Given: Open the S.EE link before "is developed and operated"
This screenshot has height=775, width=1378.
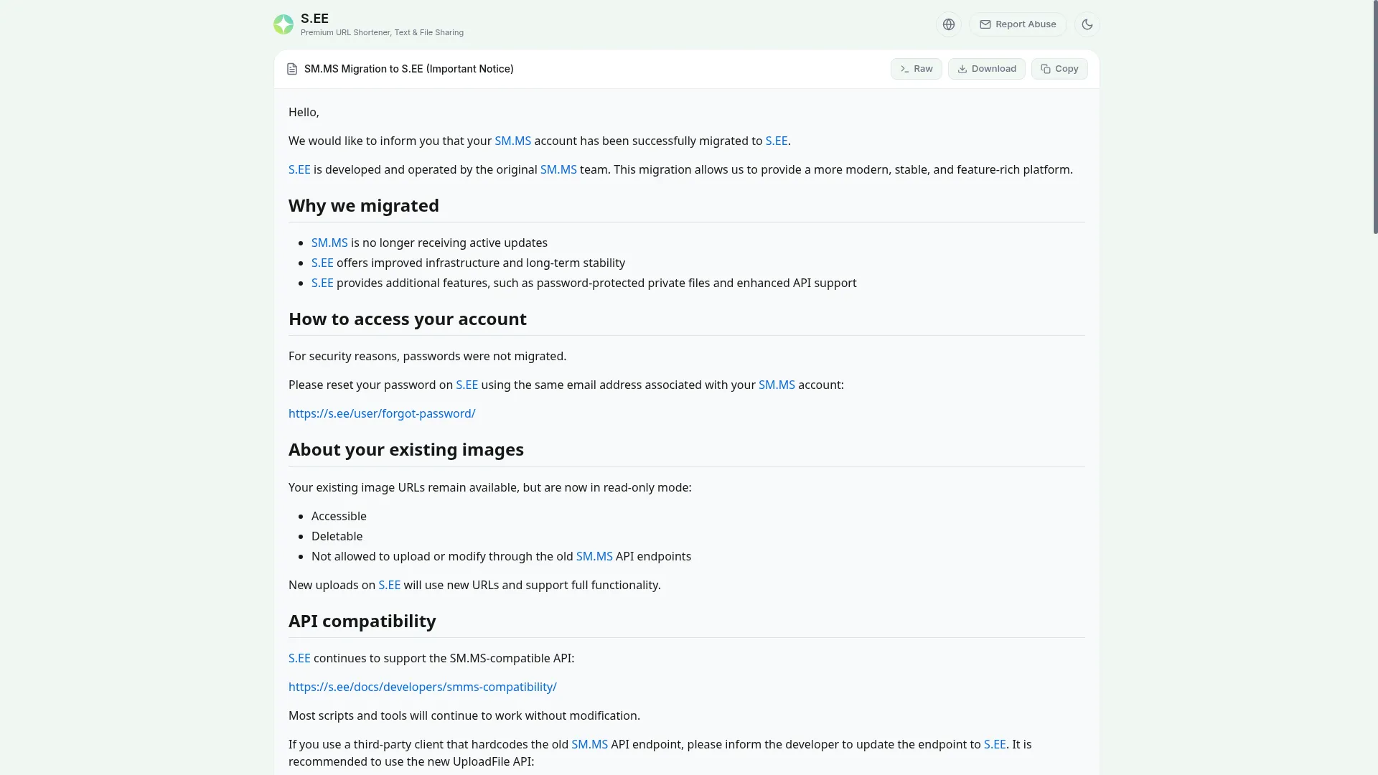Looking at the screenshot, I should coord(299,170).
